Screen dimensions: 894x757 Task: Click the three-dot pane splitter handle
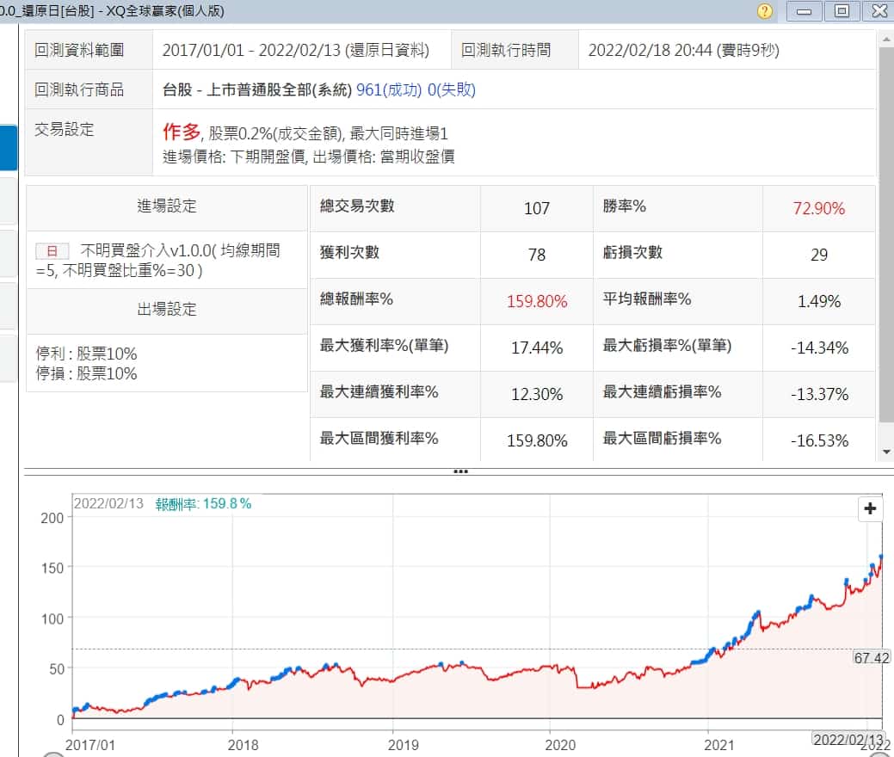pyautogui.click(x=460, y=471)
